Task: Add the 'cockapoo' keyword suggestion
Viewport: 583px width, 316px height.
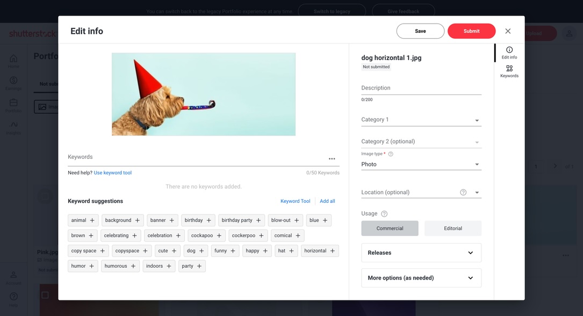Action: click(207, 236)
